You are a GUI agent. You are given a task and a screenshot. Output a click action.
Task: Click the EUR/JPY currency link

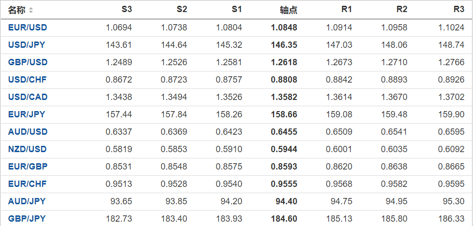[27, 114]
